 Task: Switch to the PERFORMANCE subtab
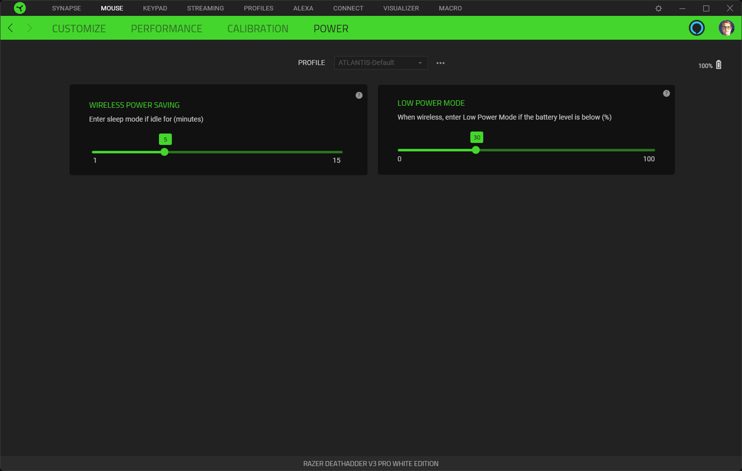click(x=166, y=29)
